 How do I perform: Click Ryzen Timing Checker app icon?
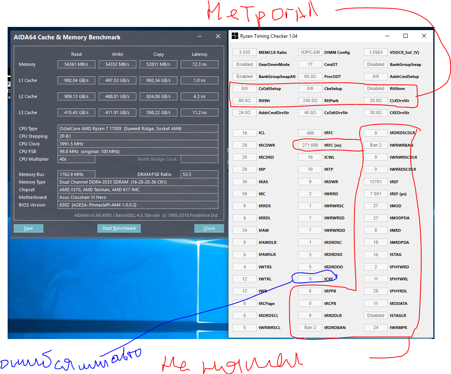click(x=235, y=36)
